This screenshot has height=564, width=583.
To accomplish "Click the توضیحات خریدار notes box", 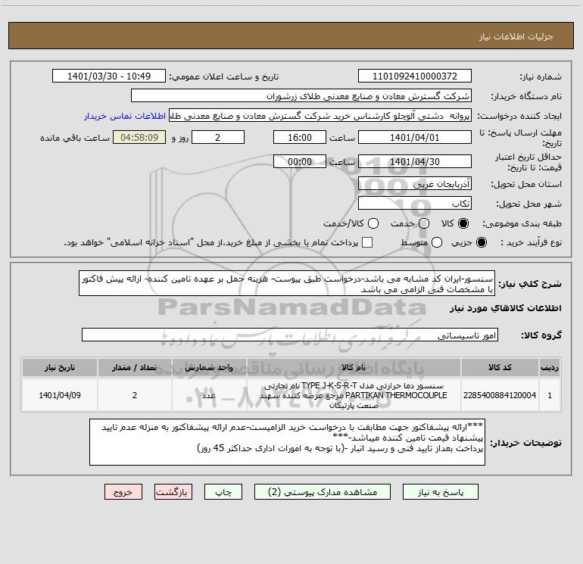I will pos(287,442).
